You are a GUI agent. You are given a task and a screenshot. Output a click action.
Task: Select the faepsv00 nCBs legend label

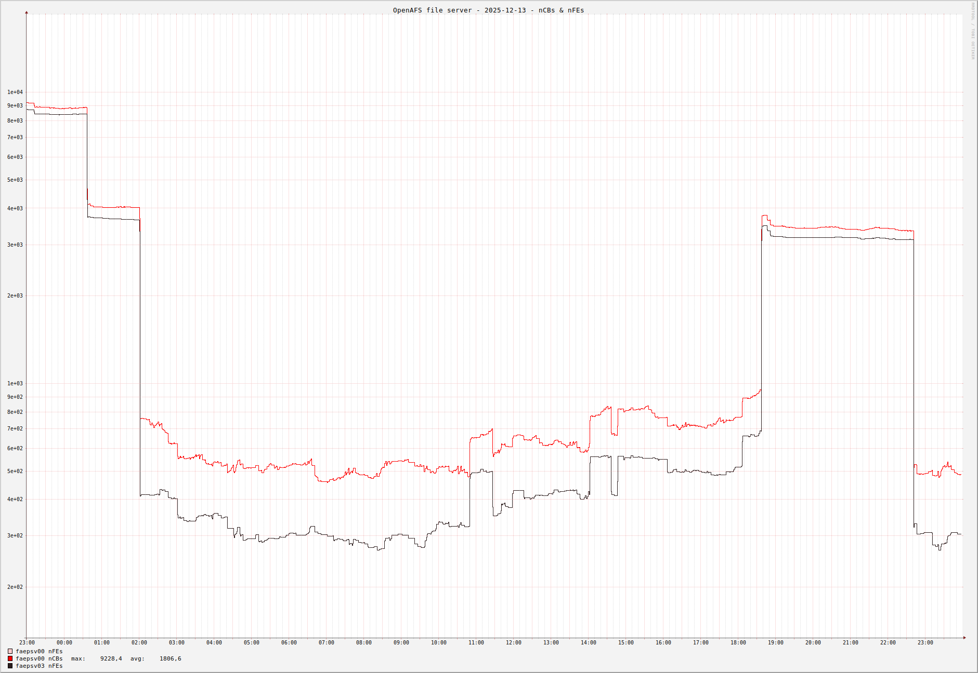39,658
